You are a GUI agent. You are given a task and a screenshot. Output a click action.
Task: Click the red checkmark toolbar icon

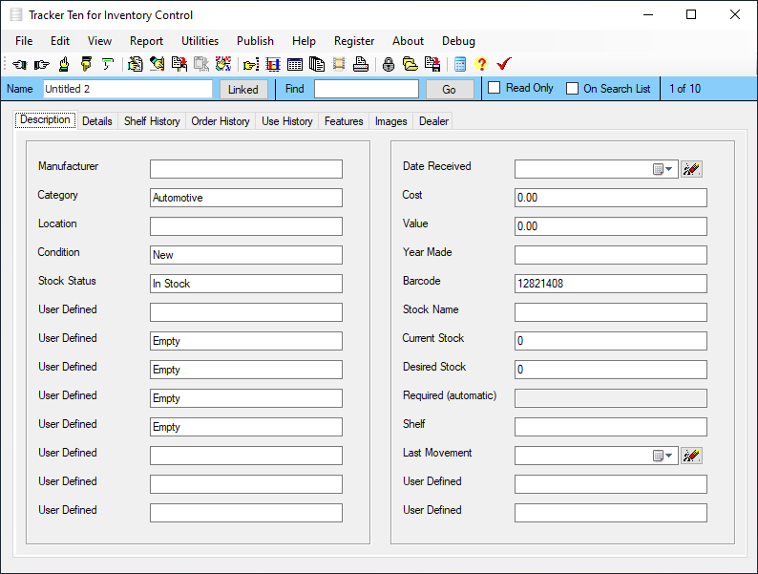click(504, 64)
